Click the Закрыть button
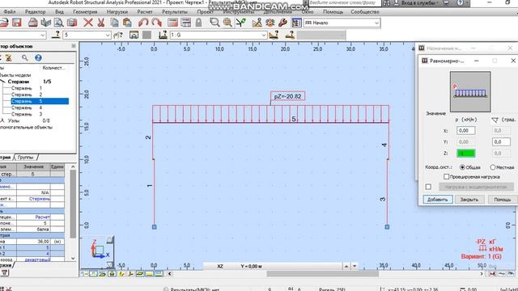 pos(469,200)
